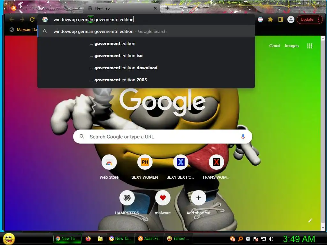Close the New Tab tab
The width and height of the screenshot is (327, 245).
coord(155,8)
